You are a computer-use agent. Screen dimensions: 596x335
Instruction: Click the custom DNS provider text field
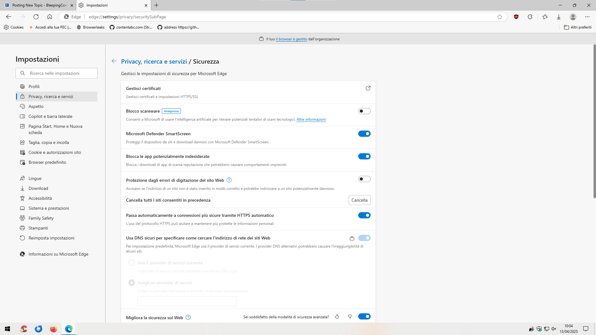(187, 301)
